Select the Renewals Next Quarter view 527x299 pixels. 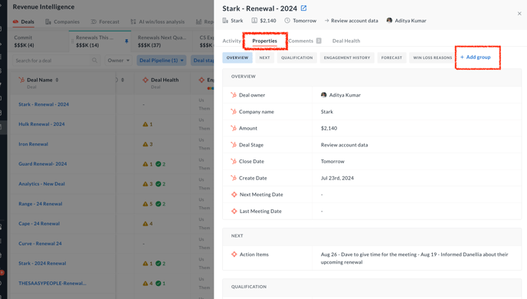tap(162, 41)
